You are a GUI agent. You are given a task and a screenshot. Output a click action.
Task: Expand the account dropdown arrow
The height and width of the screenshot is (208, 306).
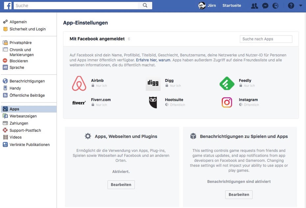[x=300, y=6]
